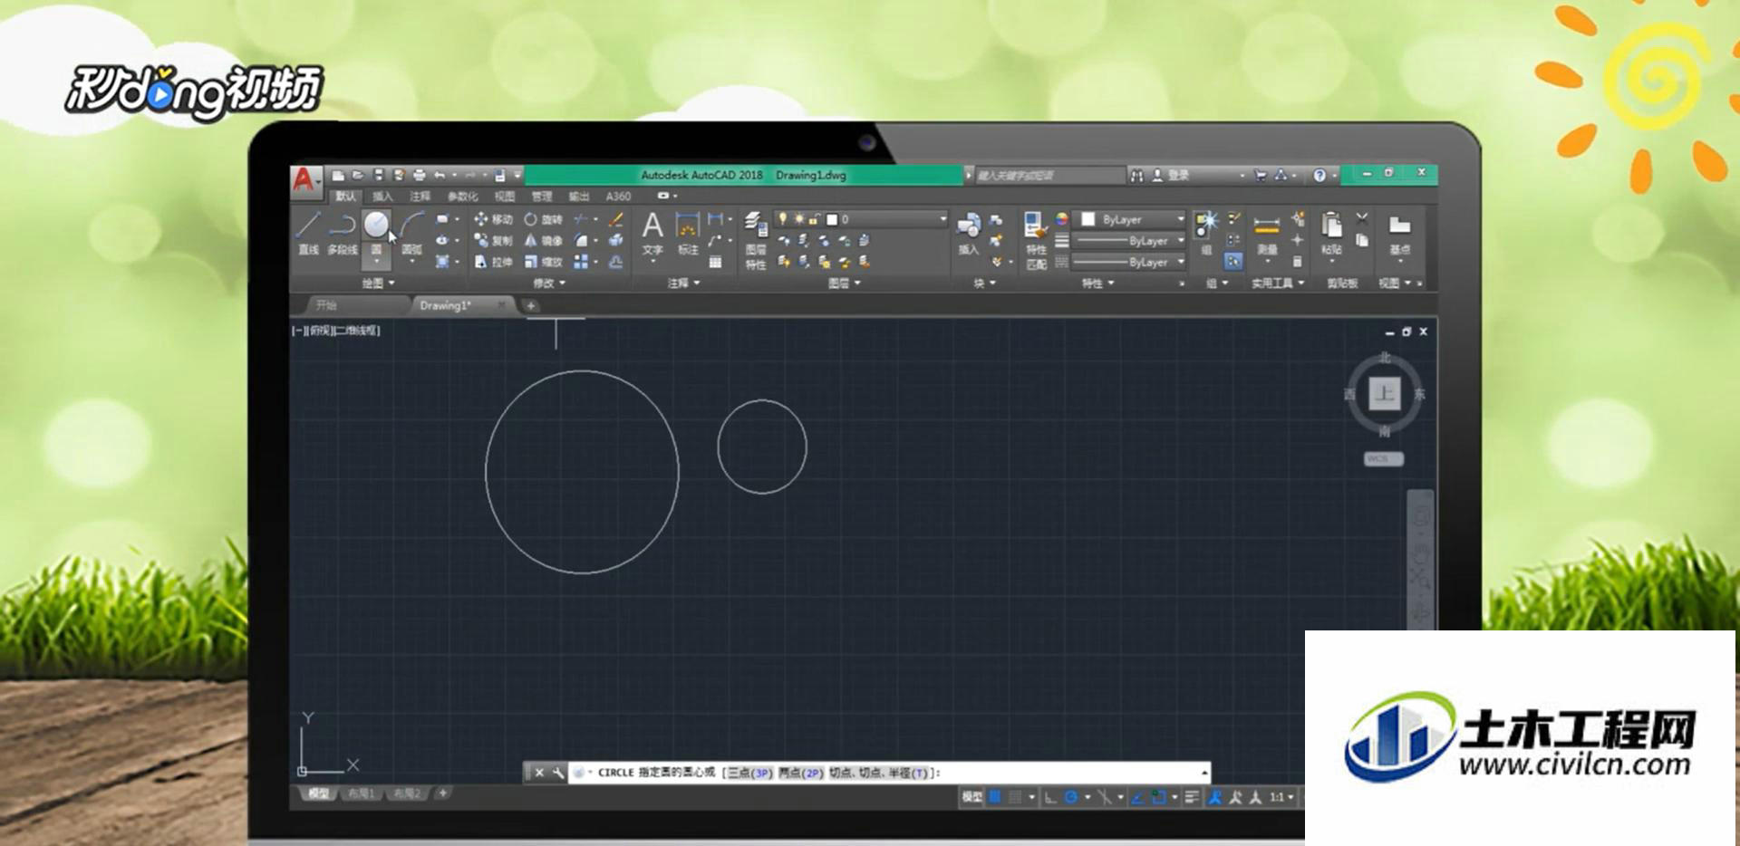
Task: Expand the Modify (修改) panel
Action: (x=549, y=284)
